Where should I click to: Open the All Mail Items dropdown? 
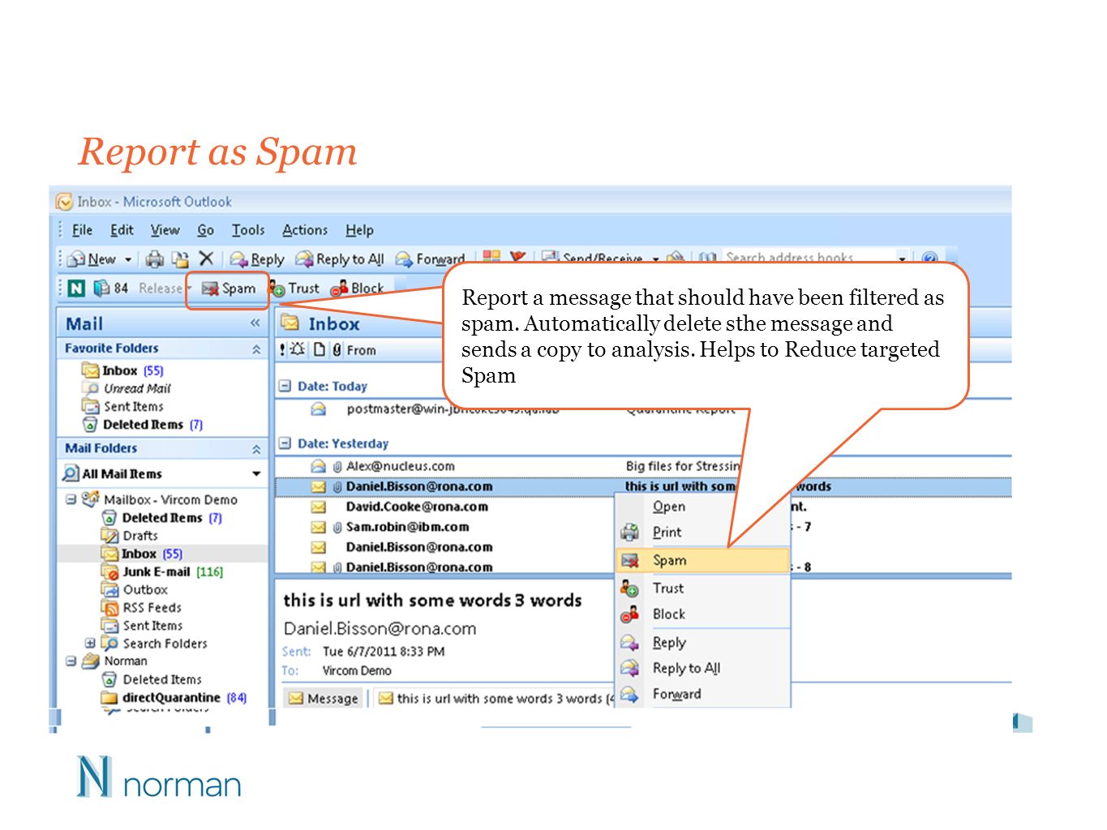click(256, 474)
